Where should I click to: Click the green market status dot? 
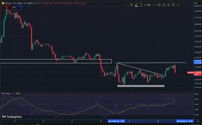pyautogui.click(x=35, y=3)
